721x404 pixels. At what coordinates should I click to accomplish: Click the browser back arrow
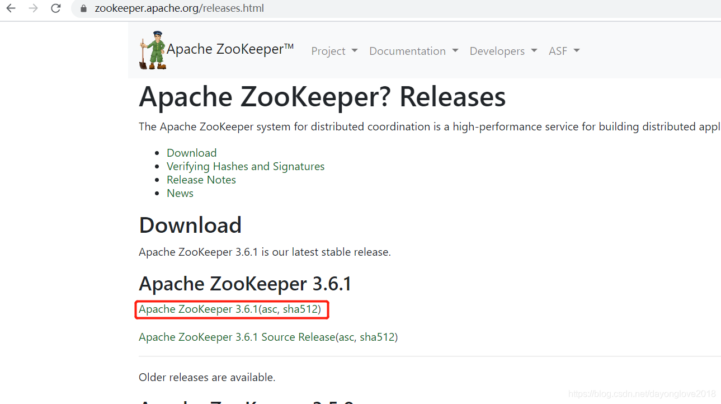point(11,8)
